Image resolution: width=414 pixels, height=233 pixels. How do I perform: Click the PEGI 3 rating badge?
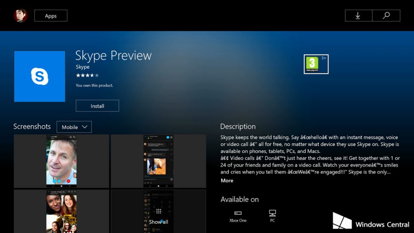[x=316, y=64]
